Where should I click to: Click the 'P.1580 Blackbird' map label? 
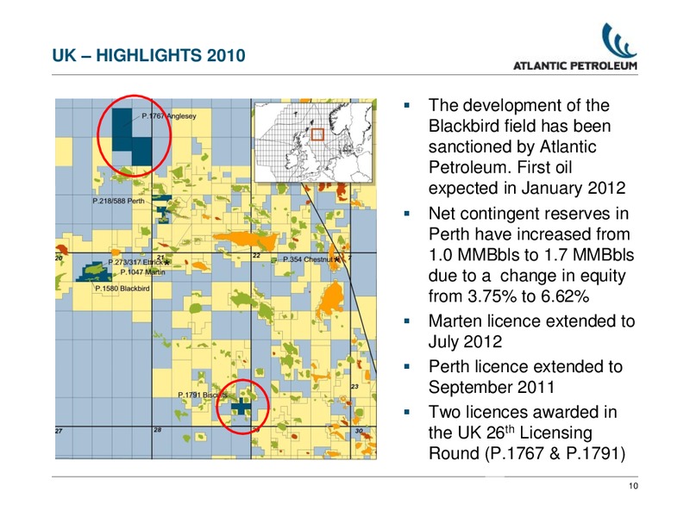pos(122,289)
